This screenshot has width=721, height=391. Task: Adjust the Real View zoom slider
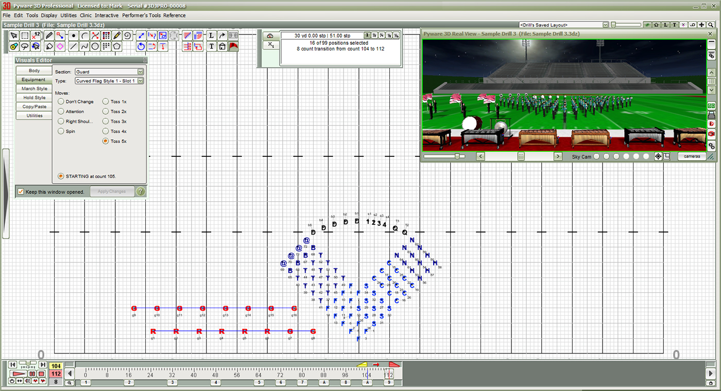(457, 156)
